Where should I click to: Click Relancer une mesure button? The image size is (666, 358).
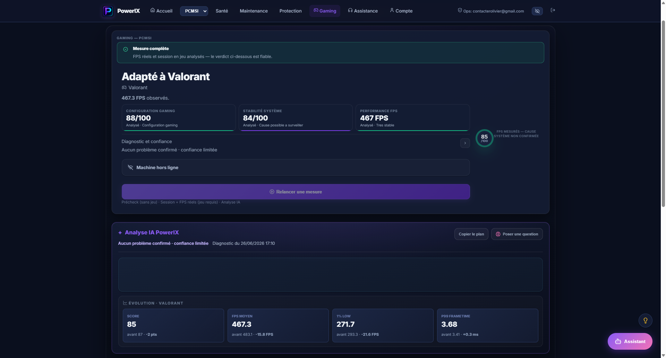(x=296, y=192)
